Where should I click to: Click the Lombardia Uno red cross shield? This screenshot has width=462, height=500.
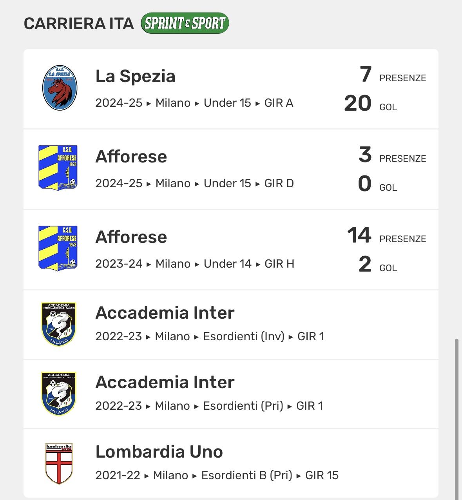coord(59,464)
